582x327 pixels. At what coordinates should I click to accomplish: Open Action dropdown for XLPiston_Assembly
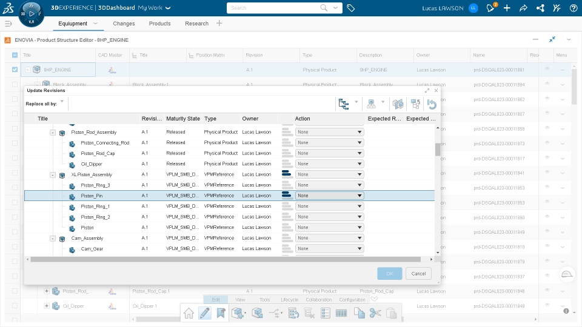330,174
